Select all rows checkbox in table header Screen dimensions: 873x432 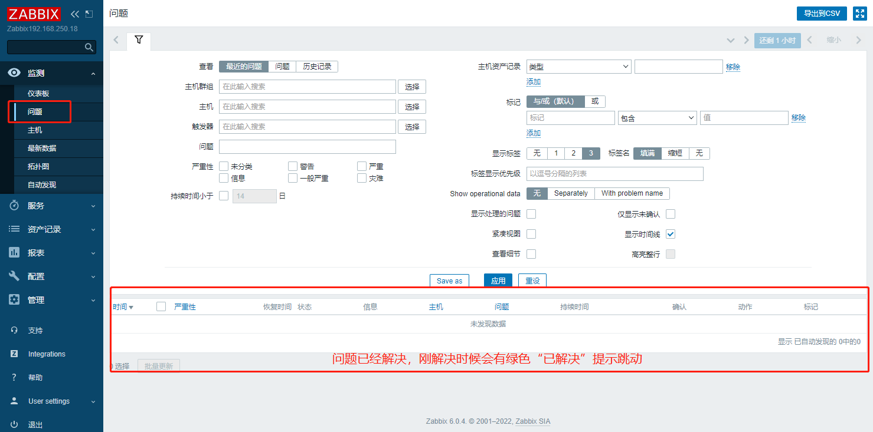click(x=161, y=306)
